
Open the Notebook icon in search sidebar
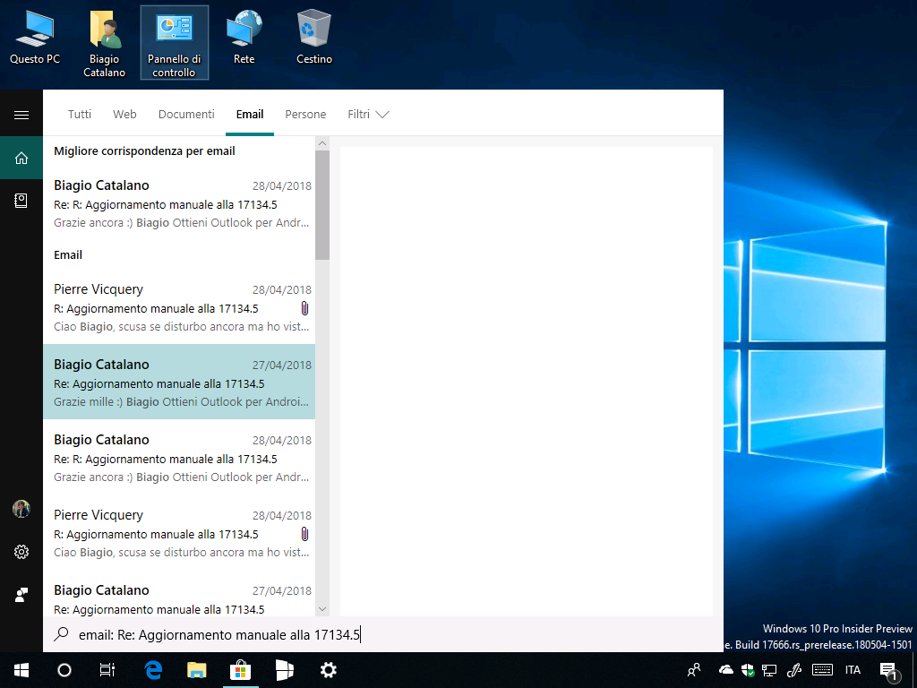(21, 201)
